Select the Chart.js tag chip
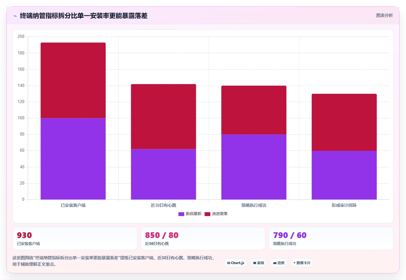 (236, 263)
